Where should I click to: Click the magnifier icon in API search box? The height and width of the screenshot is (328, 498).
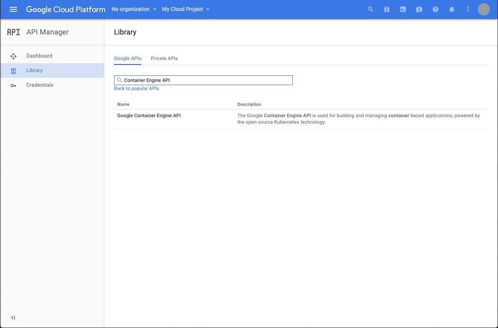(x=119, y=80)
